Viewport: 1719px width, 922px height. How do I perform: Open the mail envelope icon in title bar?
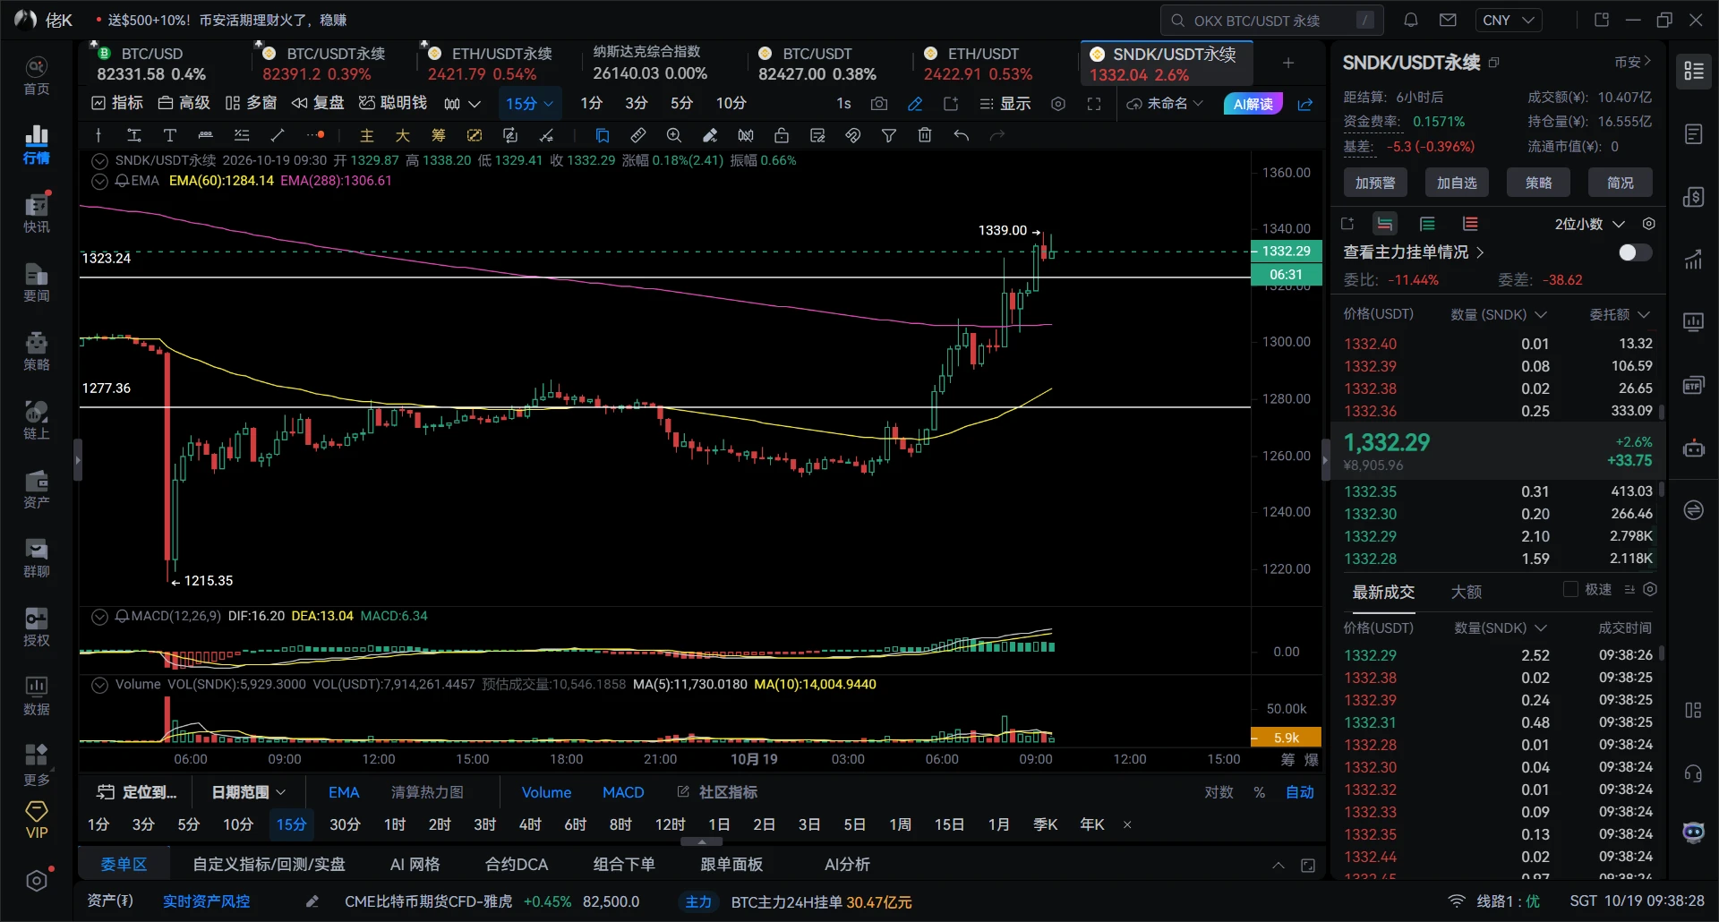click(x=1448, y=20)
